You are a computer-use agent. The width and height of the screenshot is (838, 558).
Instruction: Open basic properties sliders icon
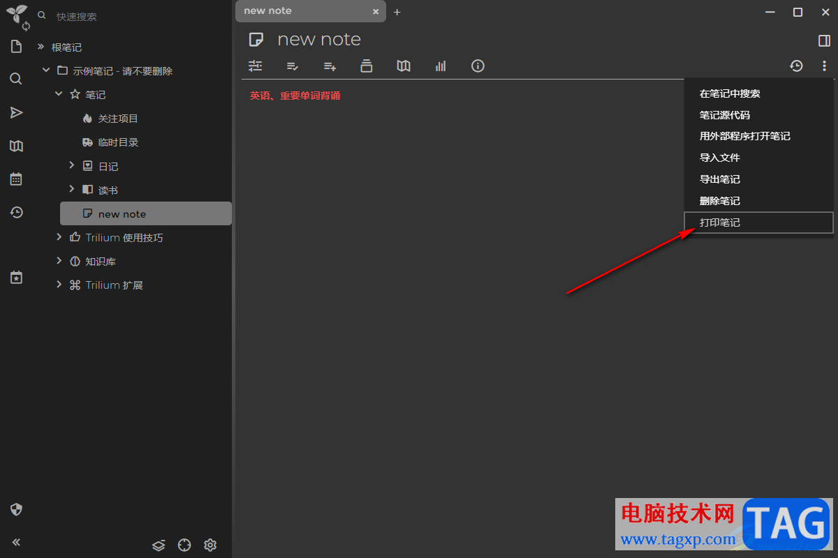pos(255,66)
